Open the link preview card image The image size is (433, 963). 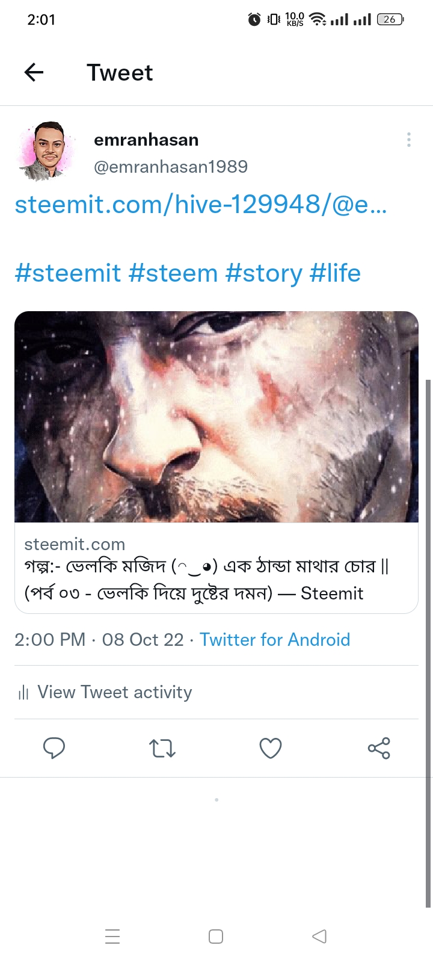[216, 416]
